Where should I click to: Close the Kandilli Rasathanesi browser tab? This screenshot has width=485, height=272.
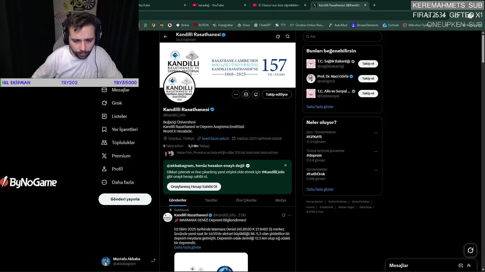(x=365, y=5)
